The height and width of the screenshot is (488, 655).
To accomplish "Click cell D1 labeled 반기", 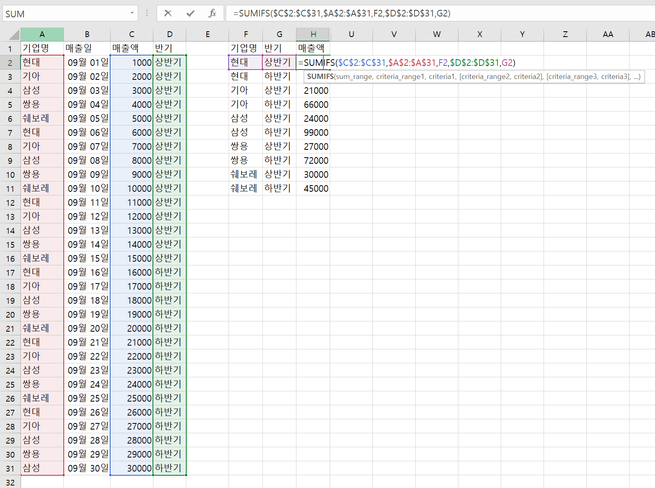I will click(x=170, y=49).
